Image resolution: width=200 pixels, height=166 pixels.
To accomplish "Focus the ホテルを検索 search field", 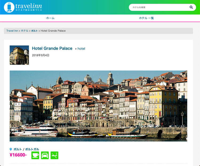I will click(x=159, y=7).
